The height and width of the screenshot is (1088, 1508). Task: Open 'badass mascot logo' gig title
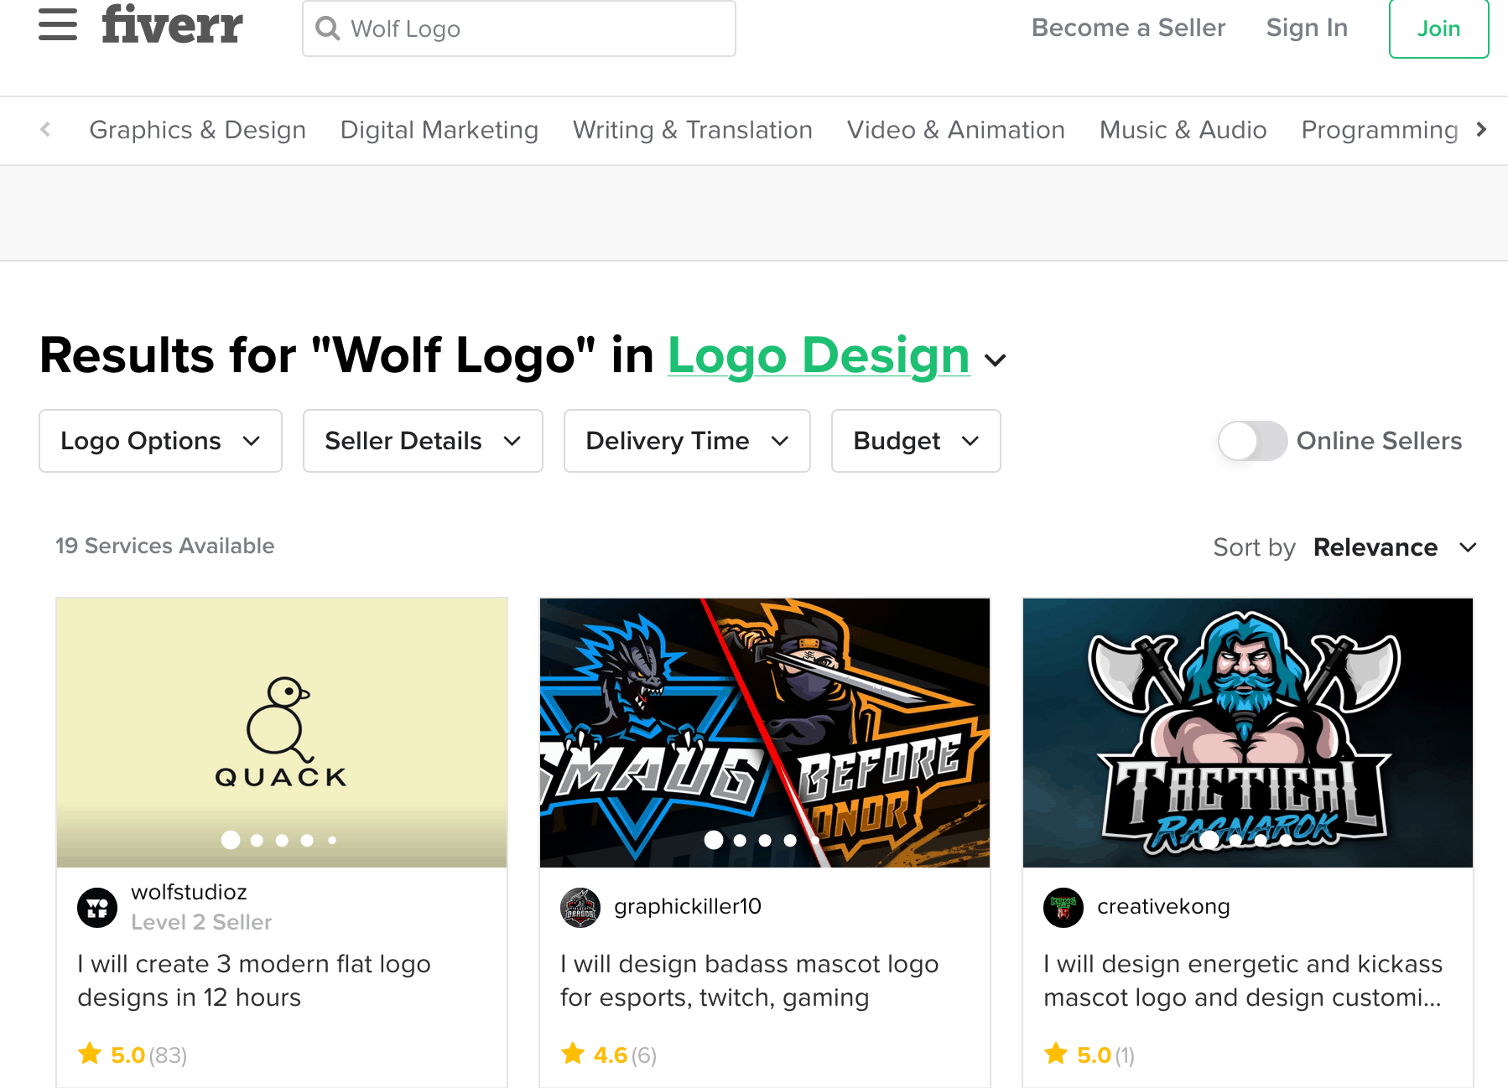(x=749, y=981)
